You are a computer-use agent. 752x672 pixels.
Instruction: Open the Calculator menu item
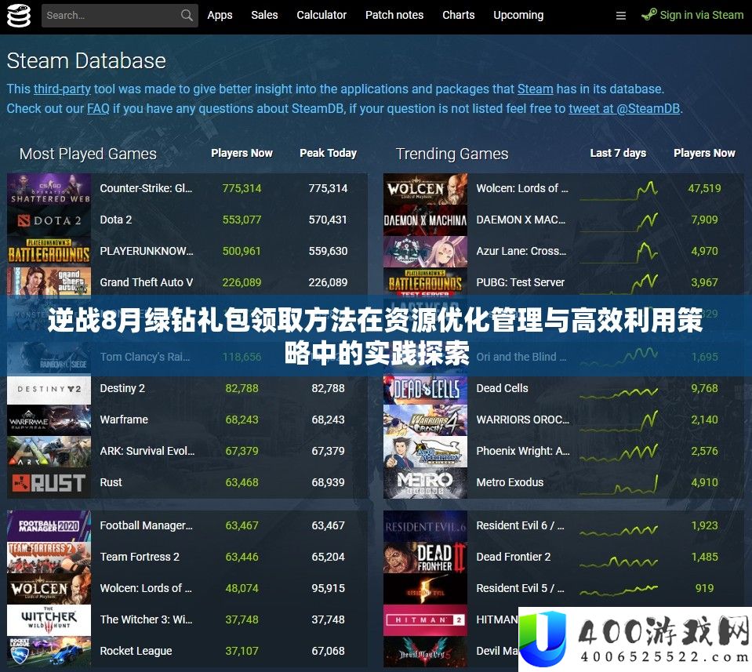tap(322, 16)
